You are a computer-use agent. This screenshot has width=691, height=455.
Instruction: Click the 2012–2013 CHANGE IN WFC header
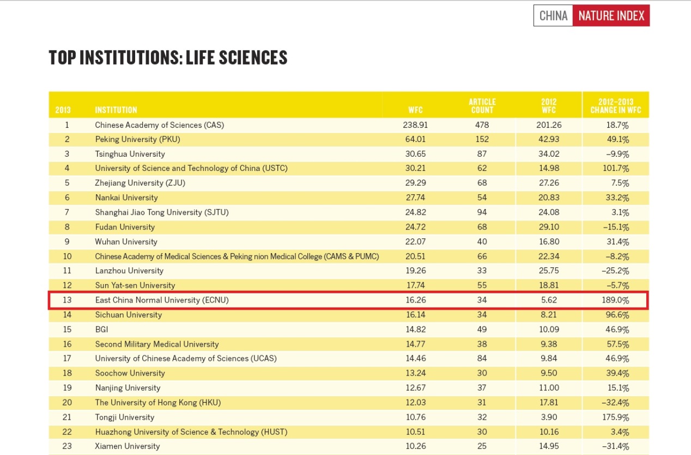tap(615, 106)
